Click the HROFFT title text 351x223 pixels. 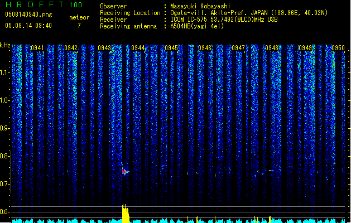tap(35, 4)
